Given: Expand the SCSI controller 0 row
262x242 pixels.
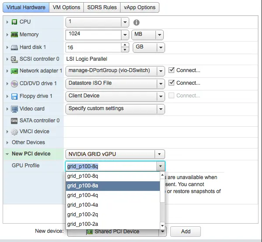Looking at the screenshot, I should coord(7,59).
